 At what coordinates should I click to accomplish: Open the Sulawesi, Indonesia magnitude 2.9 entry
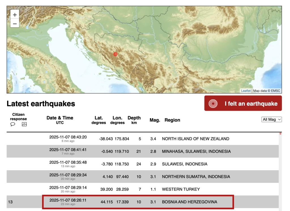(184, 164)
